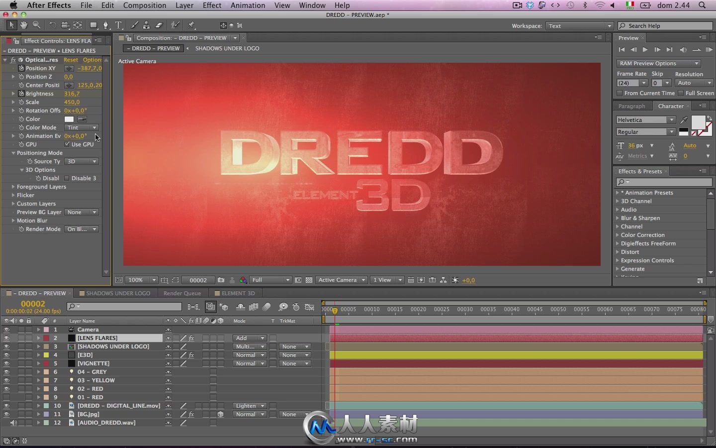Select the Hand tool
Image resolution: width=716 pixels, height=448 pixels.
(x=24, y=25)
